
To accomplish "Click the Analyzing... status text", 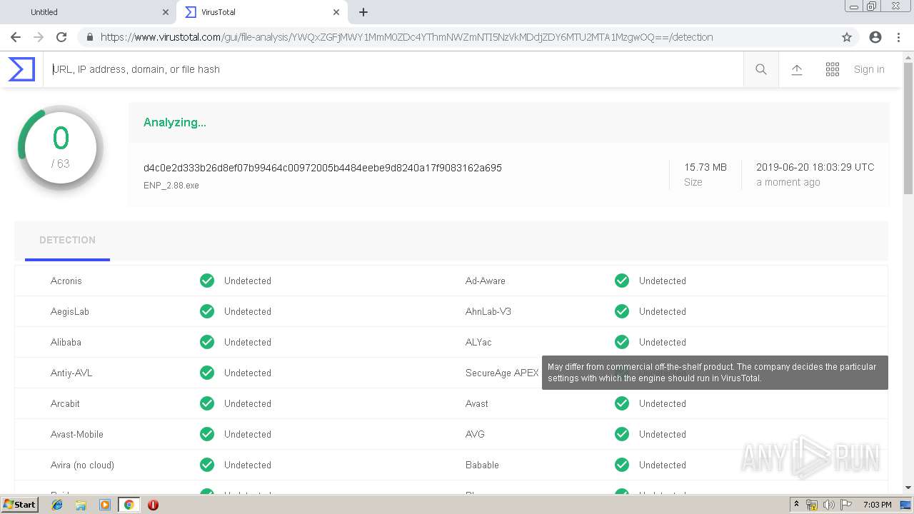I will point(175,122).
